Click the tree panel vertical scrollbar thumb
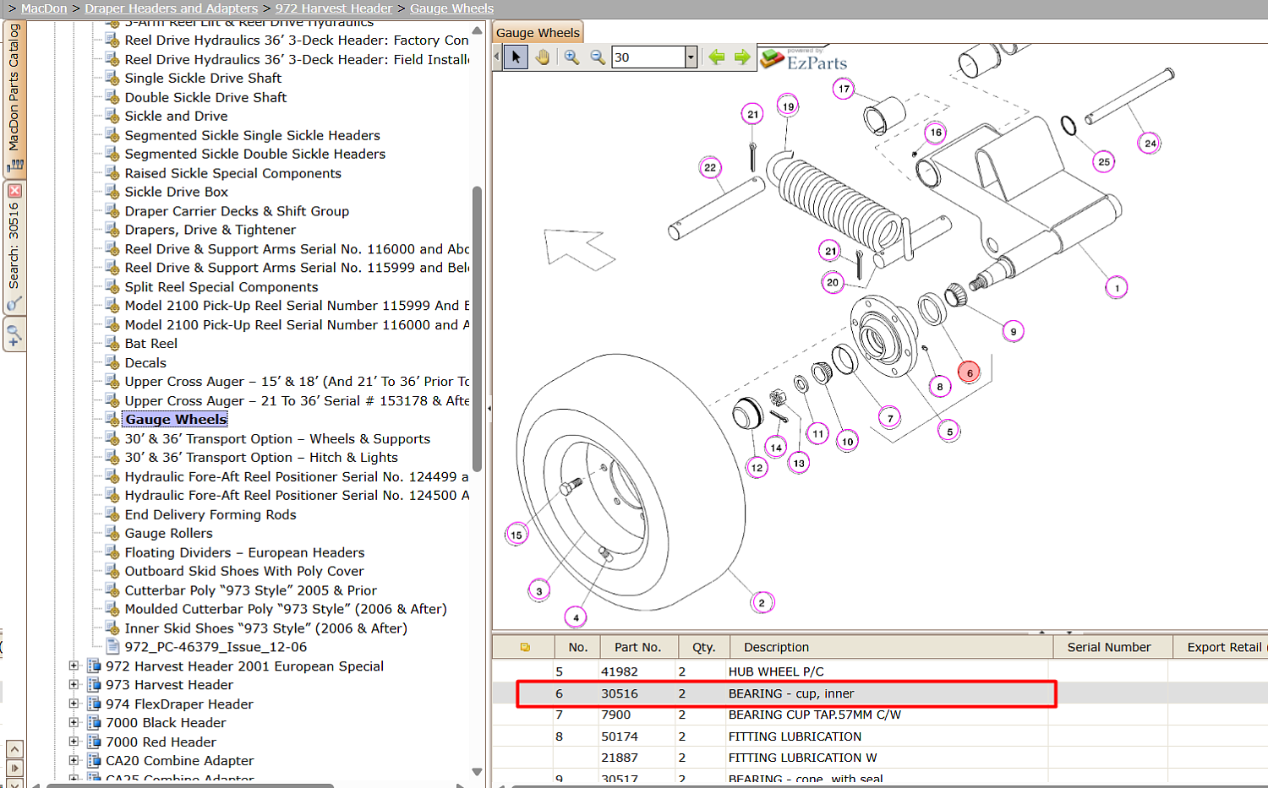The image size is (1268, 788). tap(477, 328)
